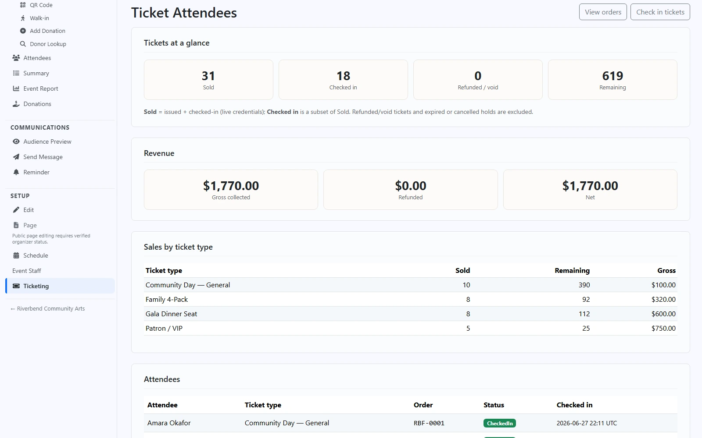This screenshot has height=438, width=702.
Task: Click the Gala Dinner Seat row
Action: coord(411,314)
